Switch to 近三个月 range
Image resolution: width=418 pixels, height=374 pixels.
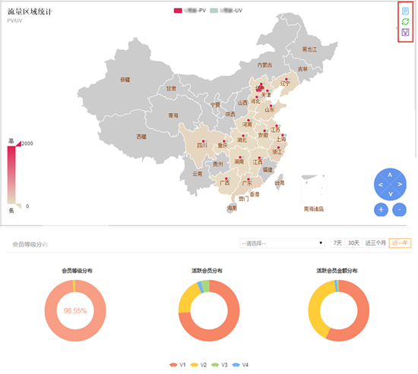375,243
